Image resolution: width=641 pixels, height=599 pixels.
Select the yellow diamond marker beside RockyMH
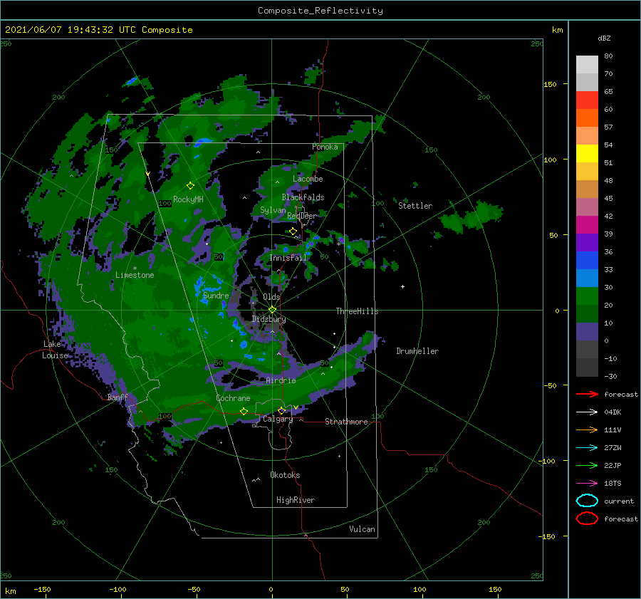coord(190,186)
